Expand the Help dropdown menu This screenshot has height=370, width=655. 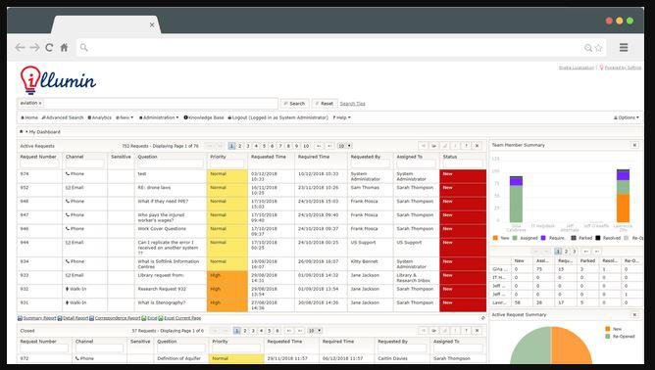point(341,117)
